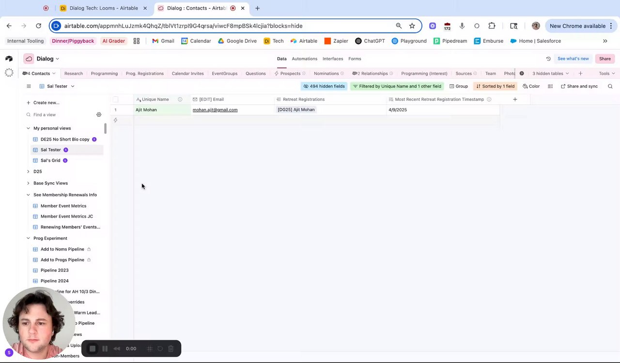Collapse the My personal views section

(28, 128)
